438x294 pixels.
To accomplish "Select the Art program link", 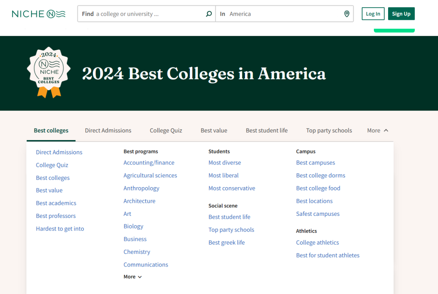I will click(x=127, y=214).
